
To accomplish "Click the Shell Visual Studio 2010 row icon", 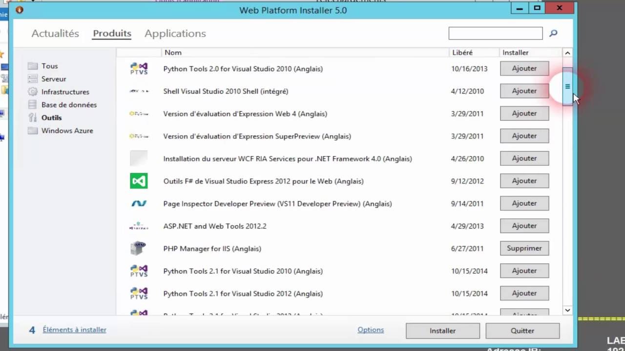I will click(x=139, y=91).
